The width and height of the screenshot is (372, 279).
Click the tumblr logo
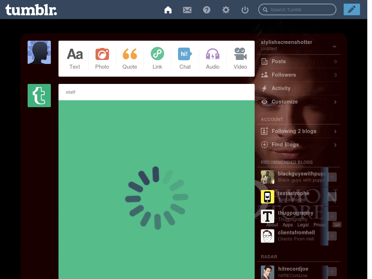[x=31, y=10]
